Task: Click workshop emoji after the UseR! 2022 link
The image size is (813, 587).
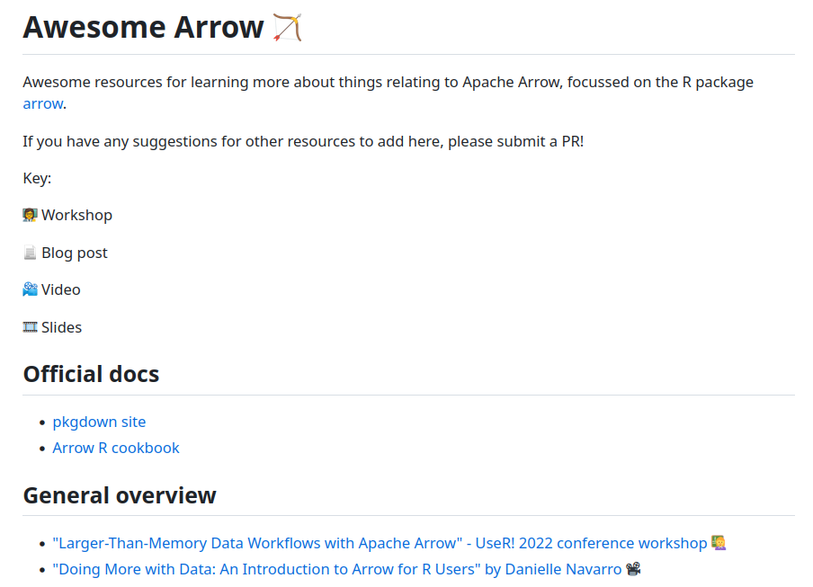Action: 718,544
